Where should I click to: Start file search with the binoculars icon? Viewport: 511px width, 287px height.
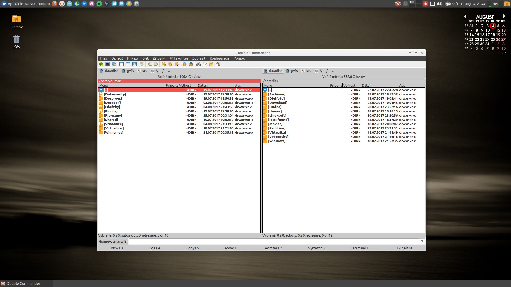[x=198, y=64]
